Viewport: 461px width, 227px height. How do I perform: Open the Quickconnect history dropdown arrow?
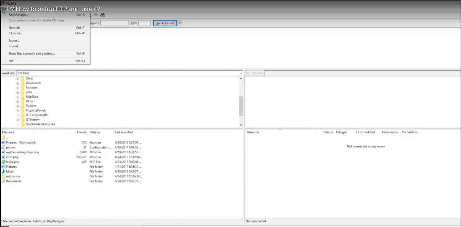pyautogui.click(x=180, y=23)
